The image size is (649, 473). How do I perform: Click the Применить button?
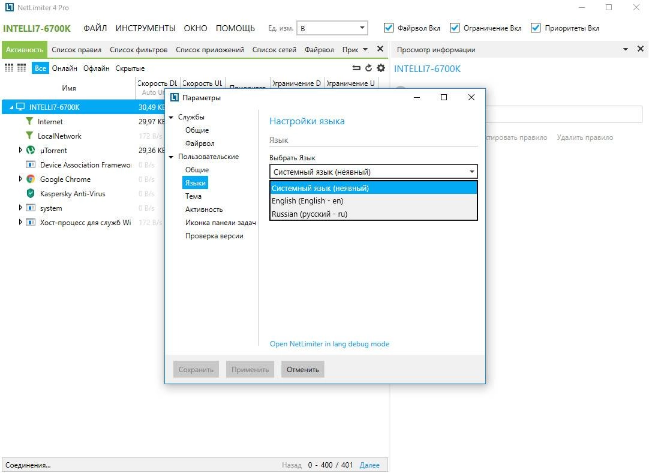pyautogui.click(x=250, y=369)
